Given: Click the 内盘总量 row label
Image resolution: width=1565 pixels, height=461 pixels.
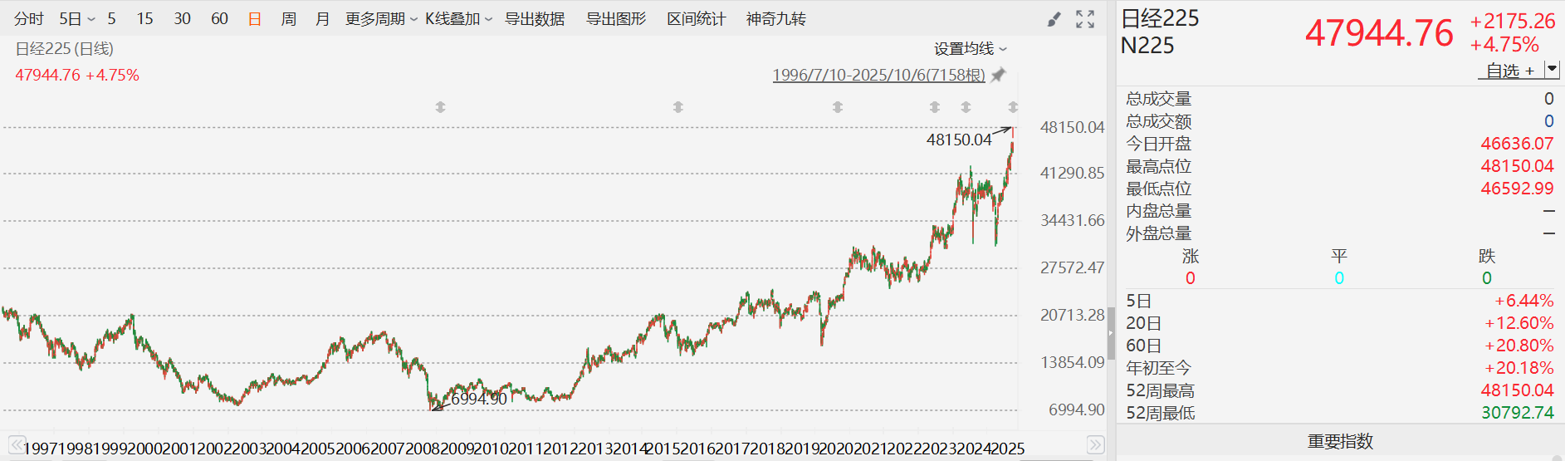Looking at the screenshot, I should (x=1159, y=211).
